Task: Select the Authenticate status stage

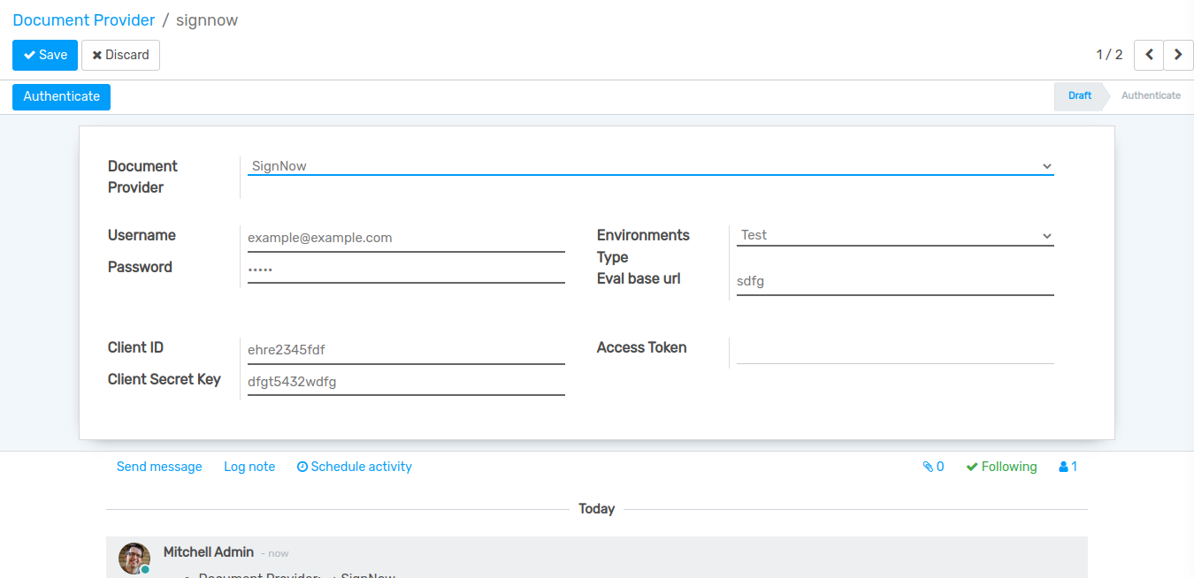Action: tap(1150, 95)
